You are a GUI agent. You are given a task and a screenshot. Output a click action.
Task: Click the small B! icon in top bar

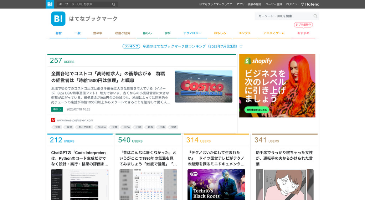[50, 4]
